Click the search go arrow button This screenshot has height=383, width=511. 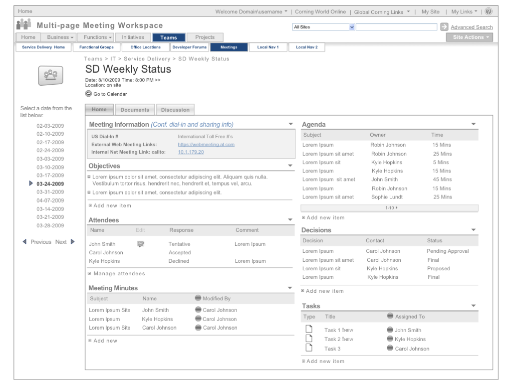pos(444,27)
